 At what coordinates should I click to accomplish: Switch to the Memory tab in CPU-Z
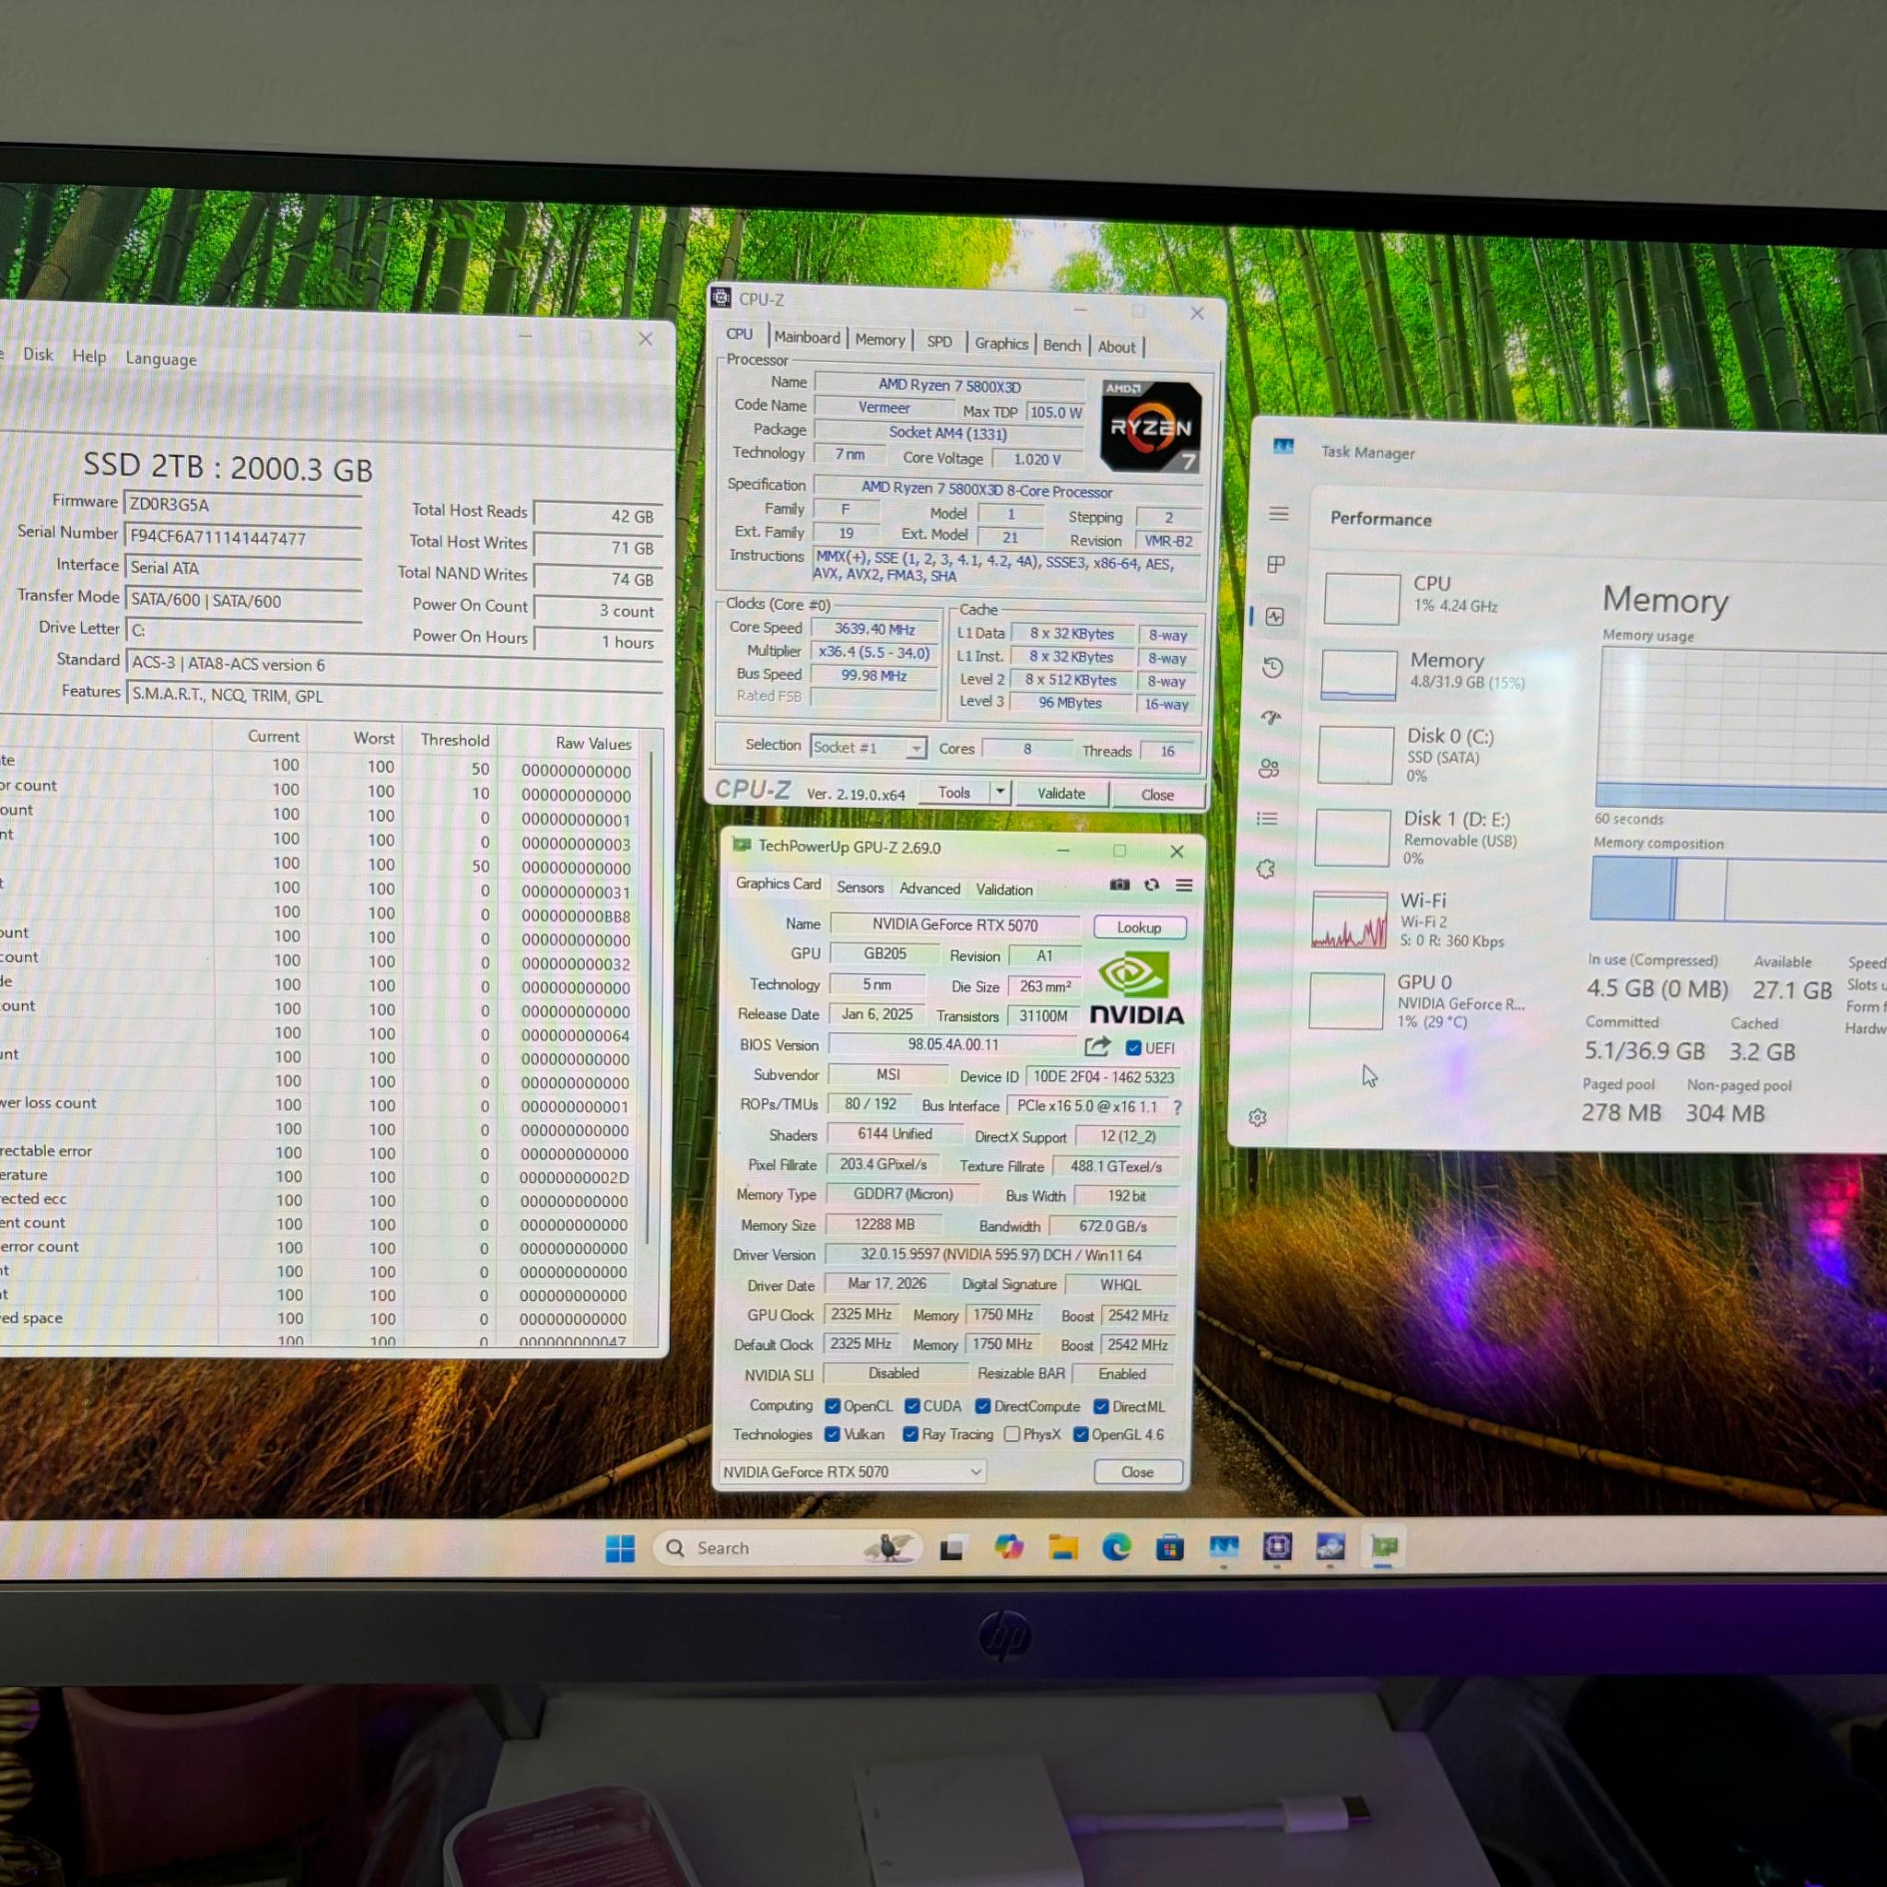880,339
